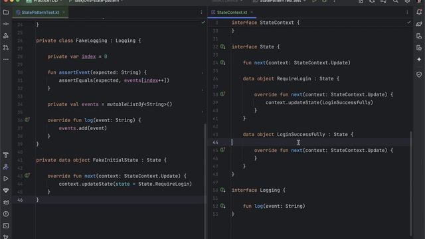This screenshot has width=425, height=239.
Task: Open App Quality Insights gem icon
Action: point(6,191)
